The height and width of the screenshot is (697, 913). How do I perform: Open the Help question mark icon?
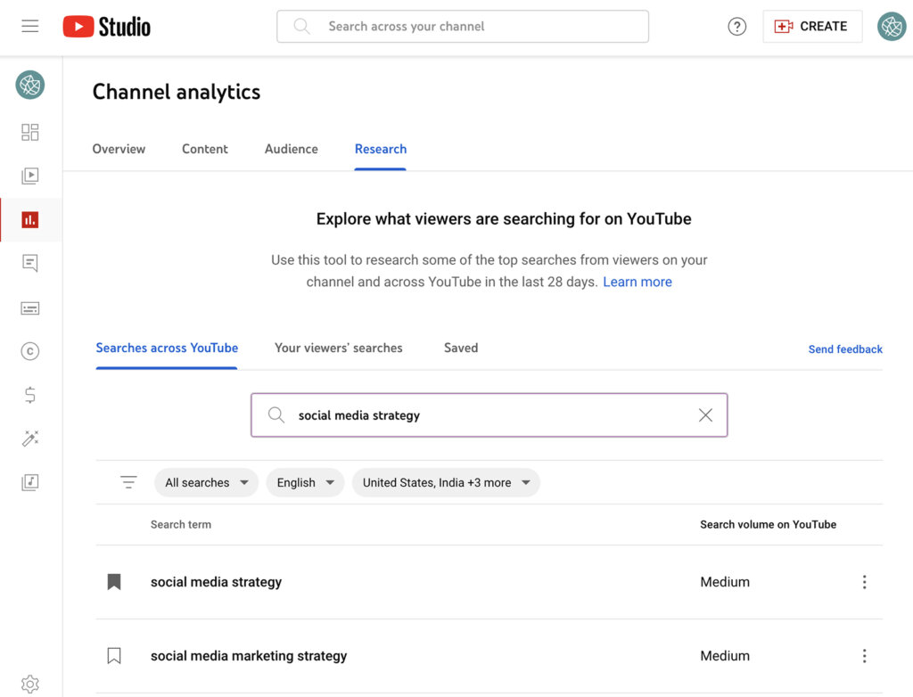(736, 26)
